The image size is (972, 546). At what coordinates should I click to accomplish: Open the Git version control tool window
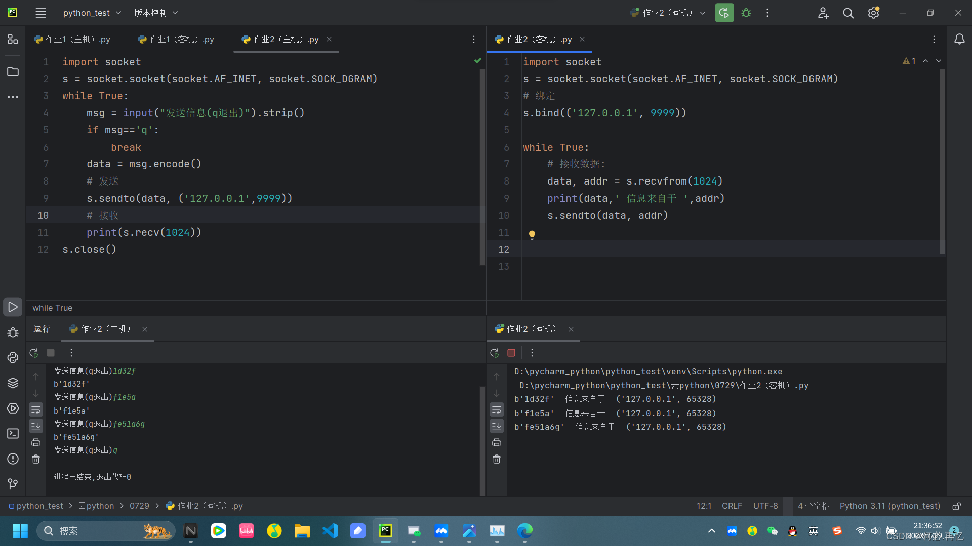(13, 484)
